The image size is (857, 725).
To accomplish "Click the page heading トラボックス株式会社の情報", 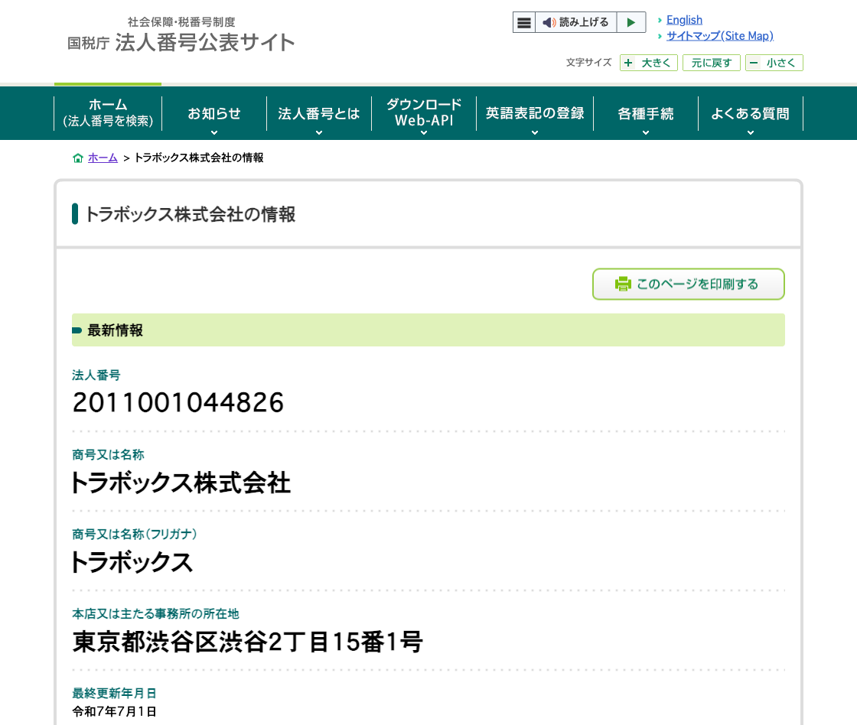I will pyautogui.click(x=191, y=214).
